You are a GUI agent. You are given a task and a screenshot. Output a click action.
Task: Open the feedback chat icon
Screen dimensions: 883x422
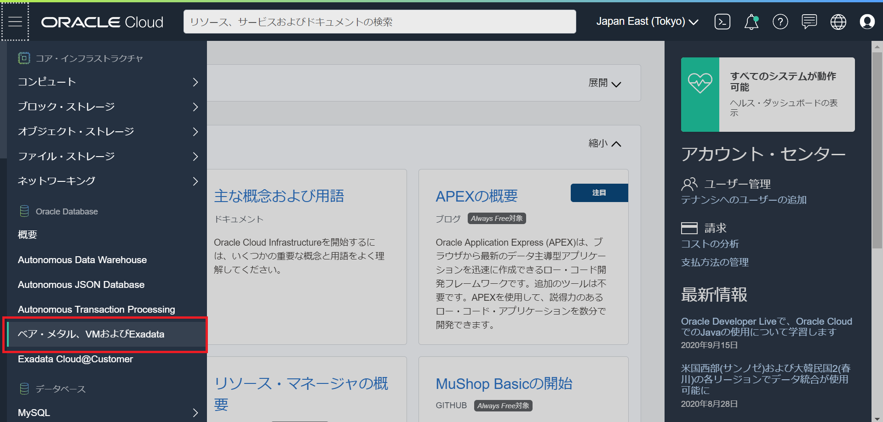(x=809, y=22)
